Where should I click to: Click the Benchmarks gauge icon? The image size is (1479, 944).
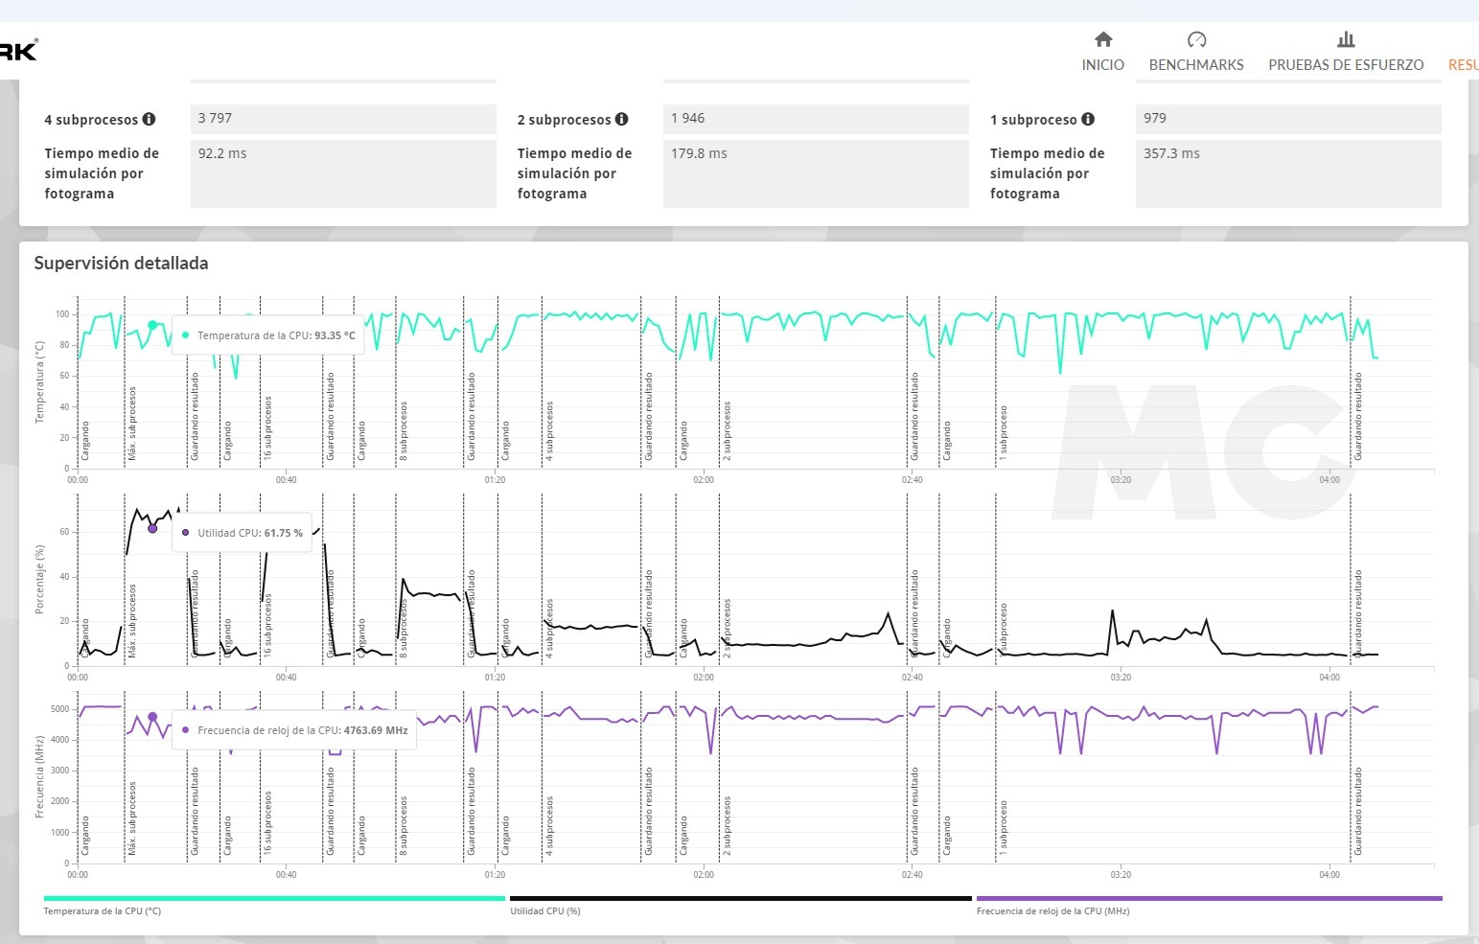coord(1196,39)
